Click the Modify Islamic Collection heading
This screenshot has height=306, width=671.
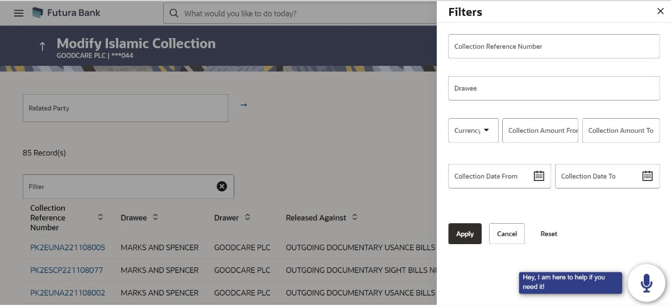point(136,43)
